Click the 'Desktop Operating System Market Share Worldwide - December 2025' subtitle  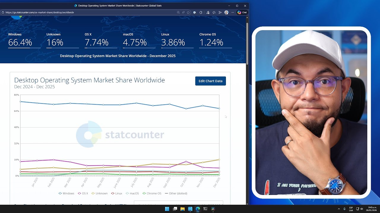(118, 56)
